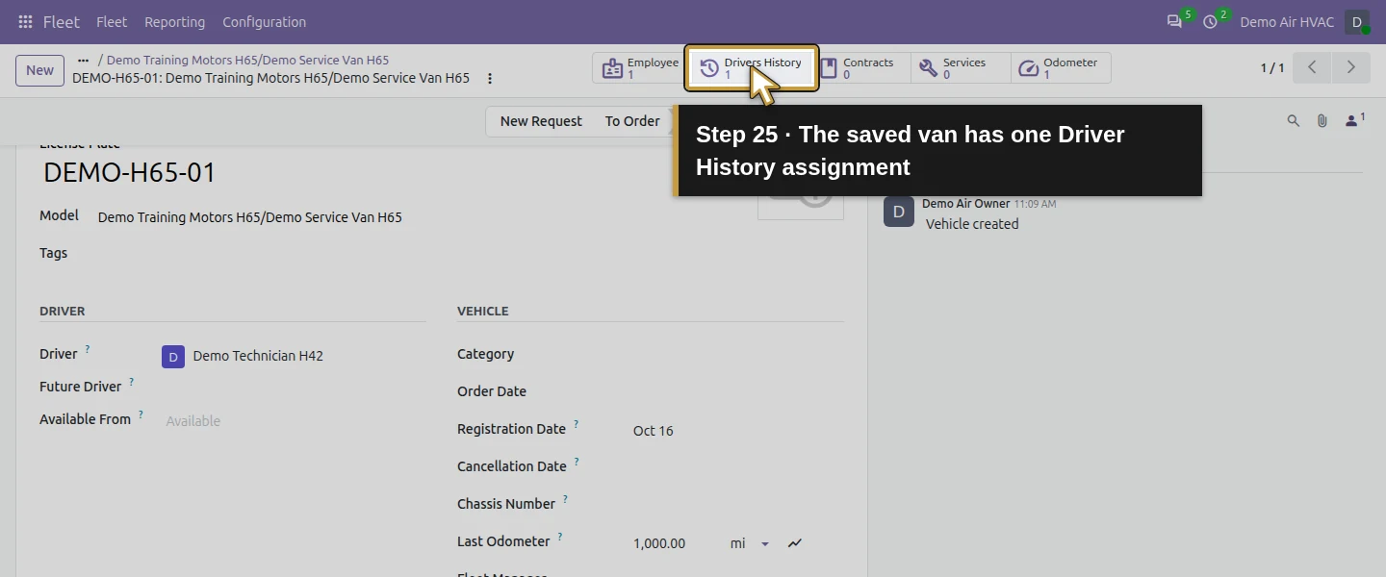Go to the next record arrow

click(1350, 67)
